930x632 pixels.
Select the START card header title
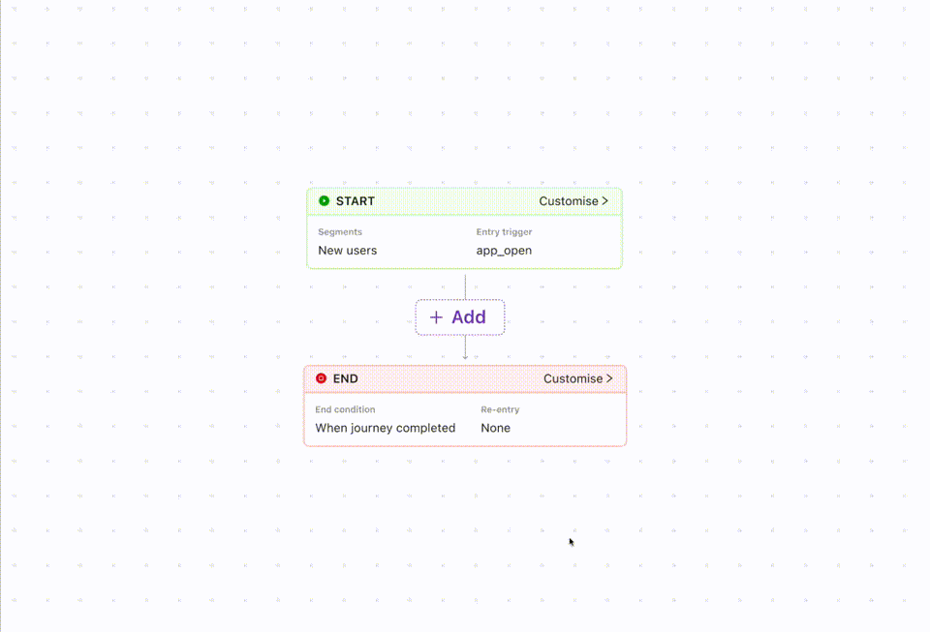tap(356, 200)
